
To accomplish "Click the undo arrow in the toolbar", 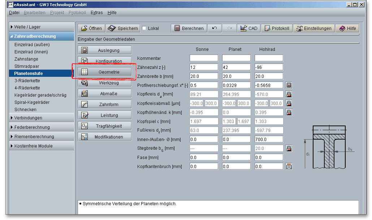I will [x=215, y=28].
